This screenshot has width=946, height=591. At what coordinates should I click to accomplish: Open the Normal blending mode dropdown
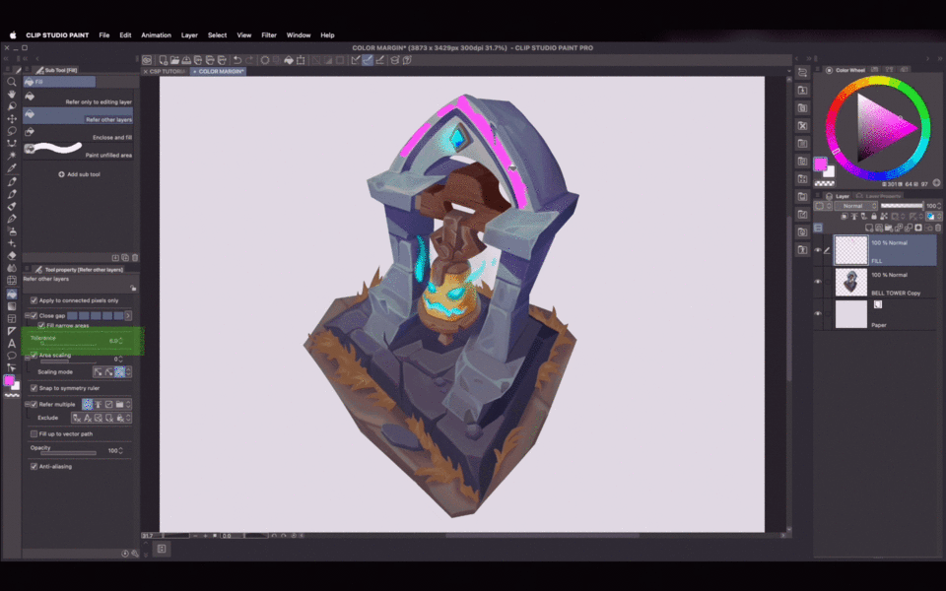pyautogui.click(x=856, y=206)
